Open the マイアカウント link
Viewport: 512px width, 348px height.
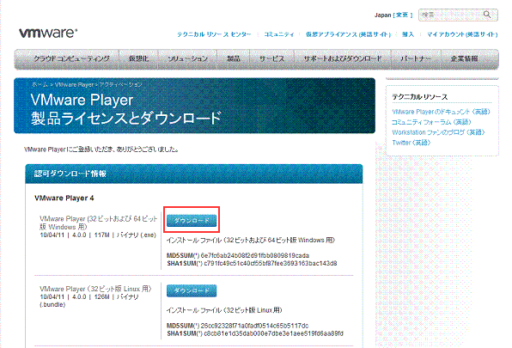click(x=462, y=34)
